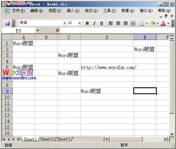The image size is (176, 149).
Task: Open the 工具(T) menu
Action: (x=110, y=11)
